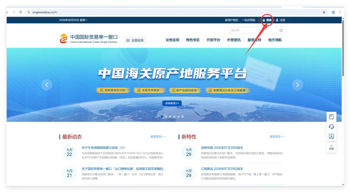The width and height of the screenshot is (351, 193).
Task: Open 地方导航 navigation item
Action: click(275, 40)
